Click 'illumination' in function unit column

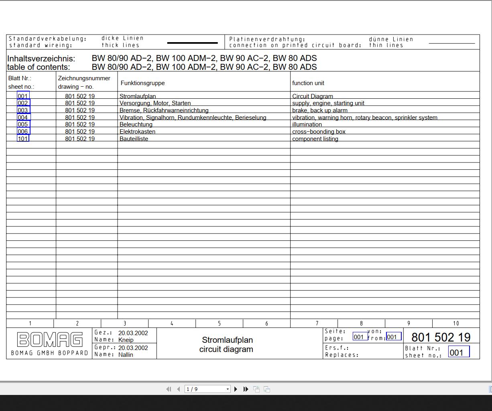[x=307, y=124]
